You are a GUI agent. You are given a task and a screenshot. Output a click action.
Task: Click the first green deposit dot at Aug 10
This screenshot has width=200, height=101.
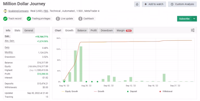click(x=64, y=82)
